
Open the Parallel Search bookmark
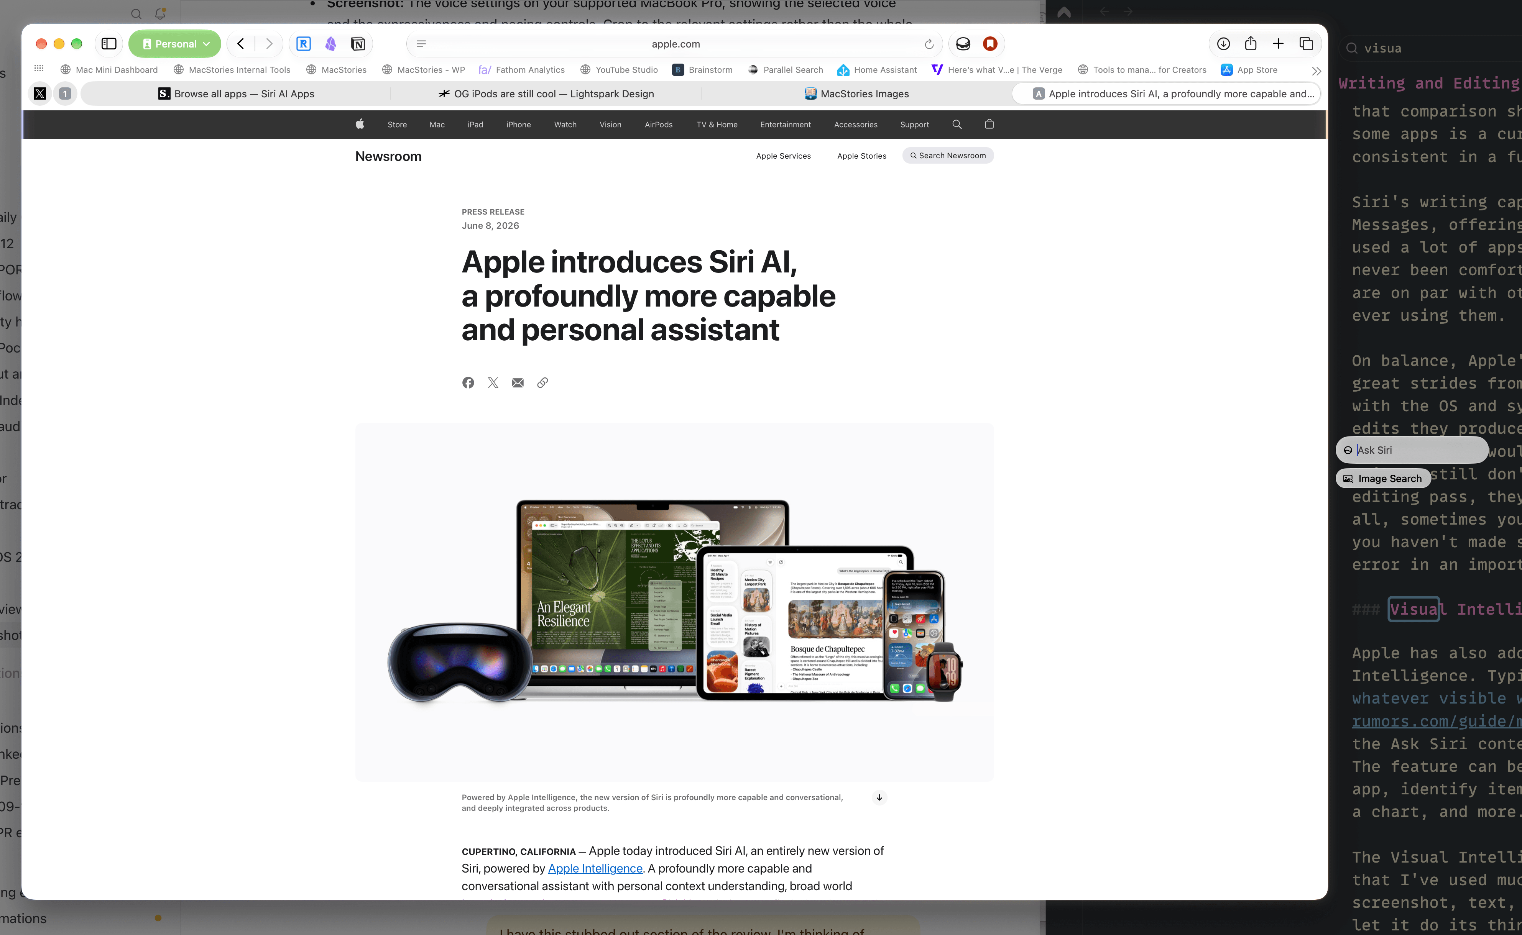point(786,70)
